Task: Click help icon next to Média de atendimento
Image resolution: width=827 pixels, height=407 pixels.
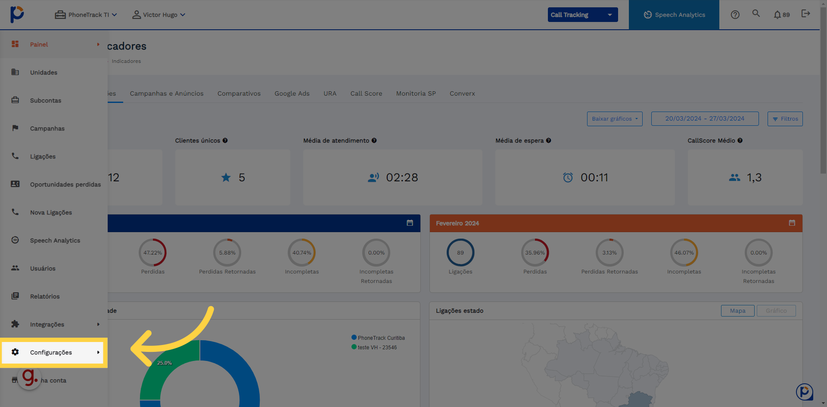Action: tap(374, 140)
